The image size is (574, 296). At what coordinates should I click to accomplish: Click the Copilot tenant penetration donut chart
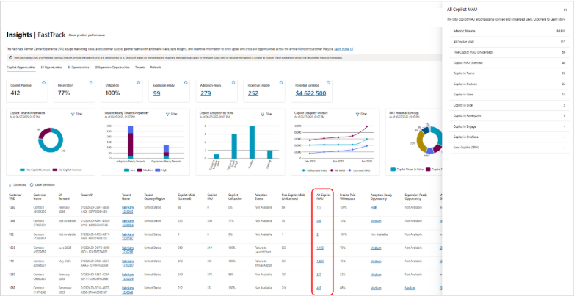tap(51, 140)
